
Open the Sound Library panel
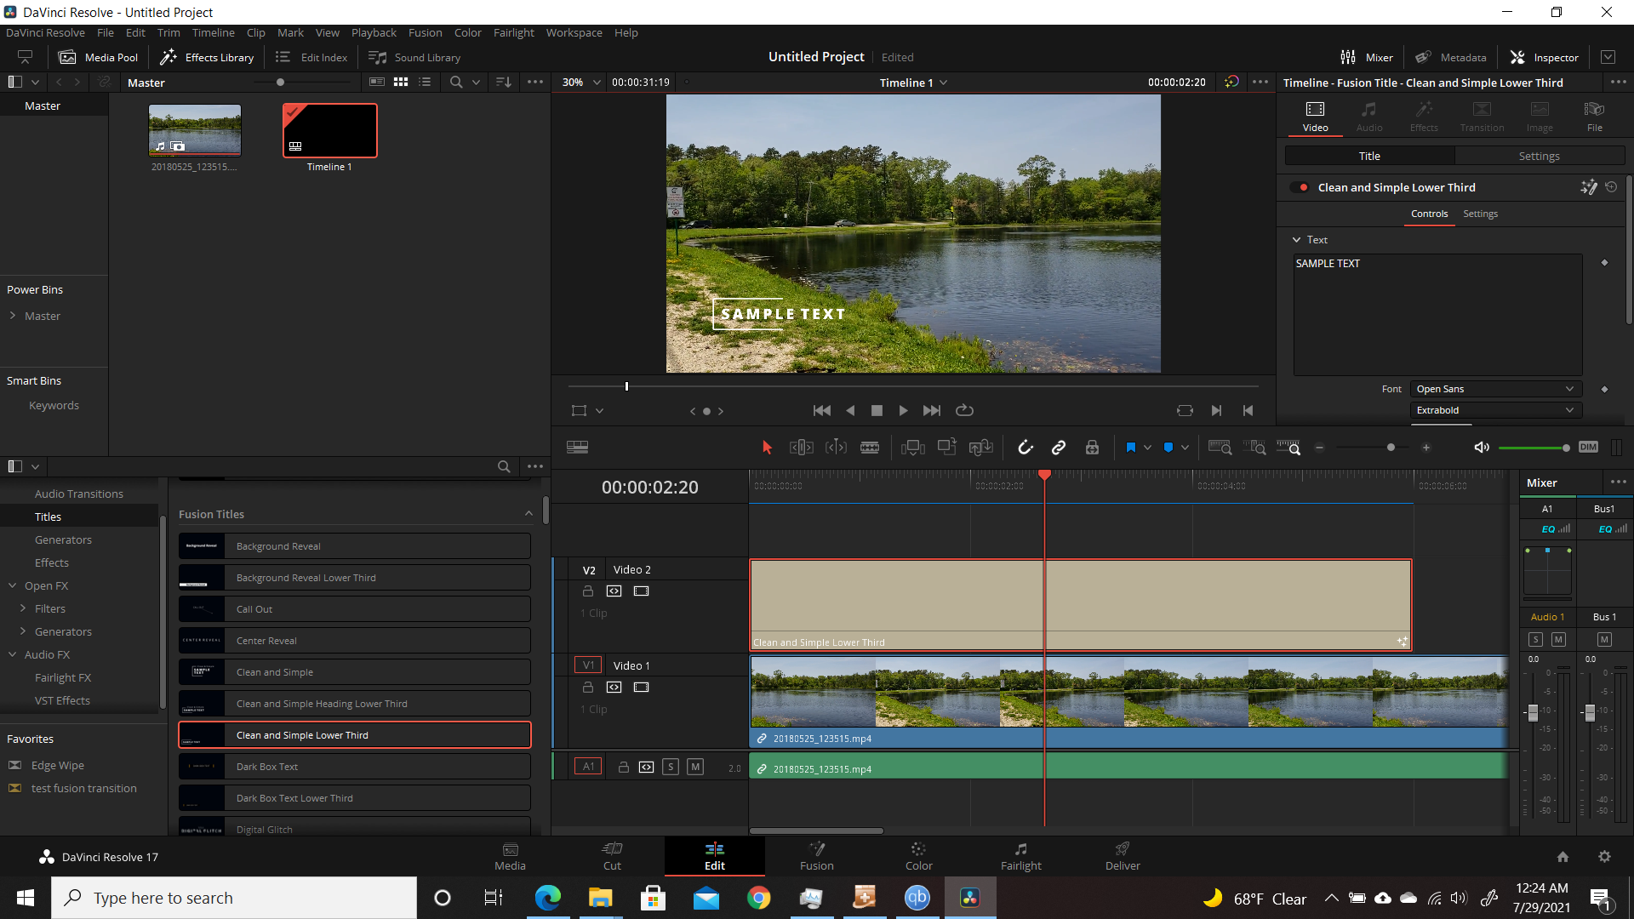tap(414, 58)
